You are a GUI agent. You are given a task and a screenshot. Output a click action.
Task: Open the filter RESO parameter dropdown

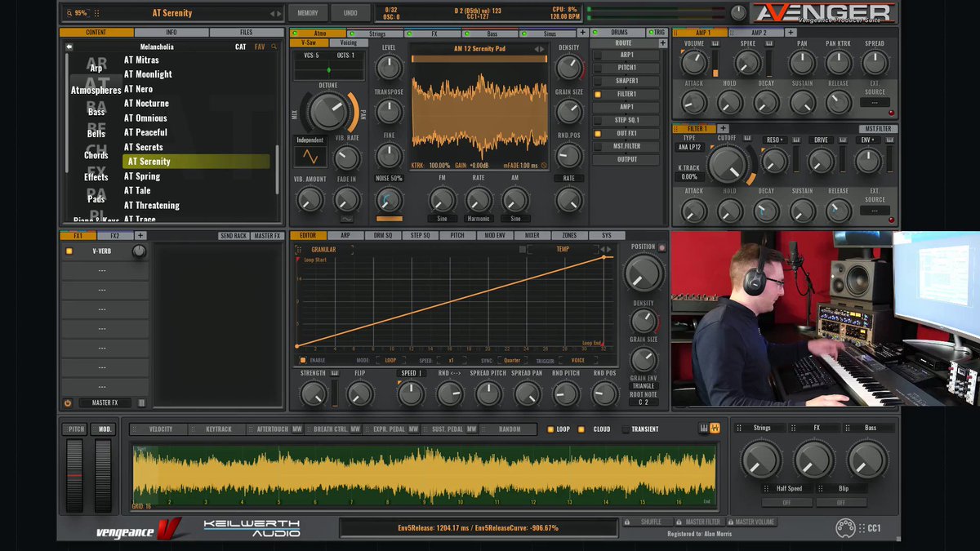775,140
